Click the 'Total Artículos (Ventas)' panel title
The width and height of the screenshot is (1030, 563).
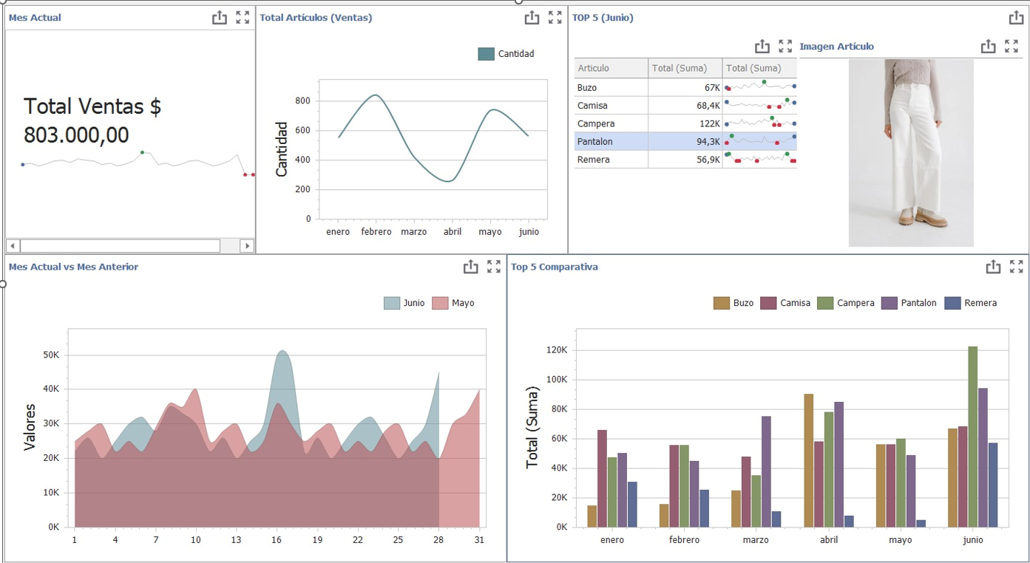pyautogui.click(x=316, y=18)
